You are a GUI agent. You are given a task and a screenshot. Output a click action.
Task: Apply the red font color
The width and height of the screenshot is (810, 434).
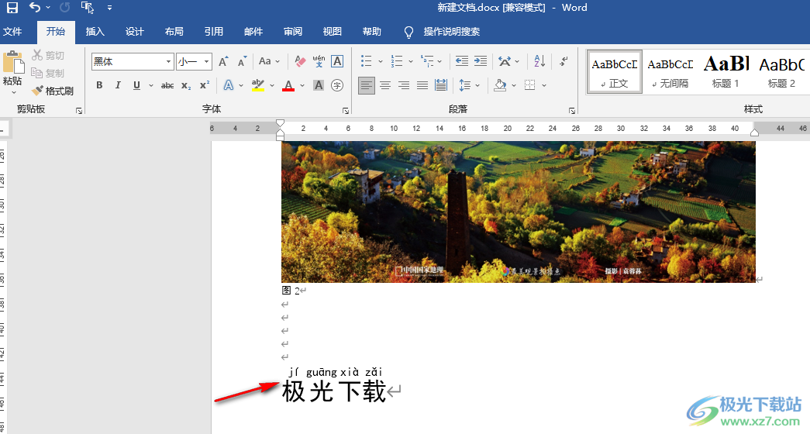point(288,85)
